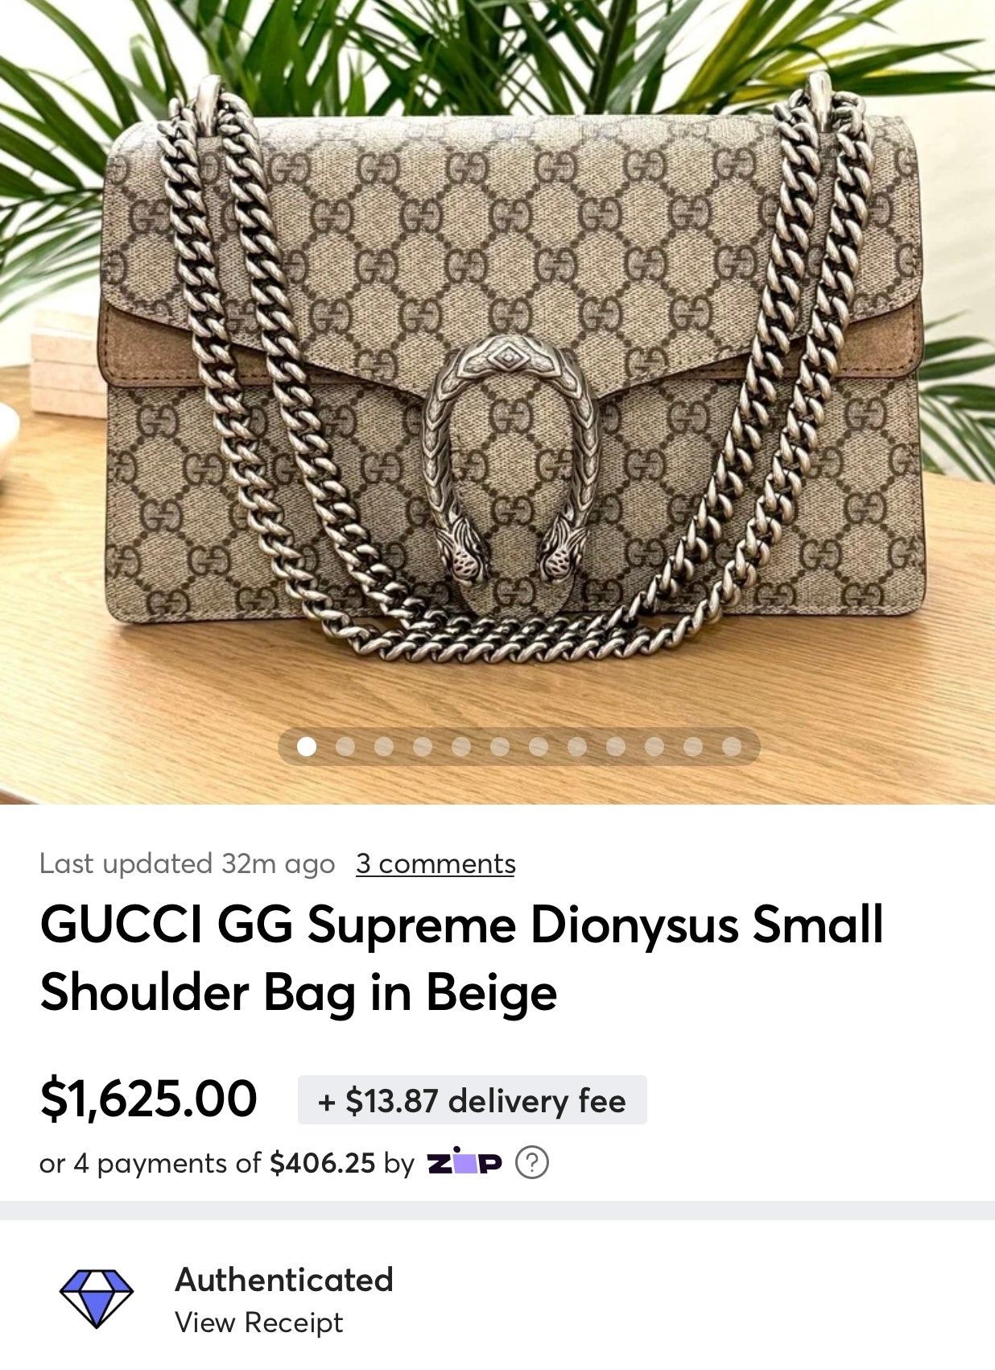The width and height of the screenshot is (995, 1370).
Task: Select first image carousel dot
Action: [307, 747]
